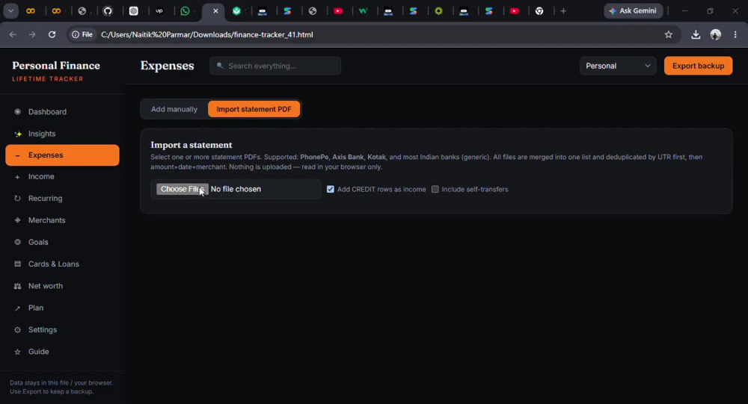Switch to the green W tab
This screenshot has width=748, height=404.
pyautogui.click(x=364, y=11)
